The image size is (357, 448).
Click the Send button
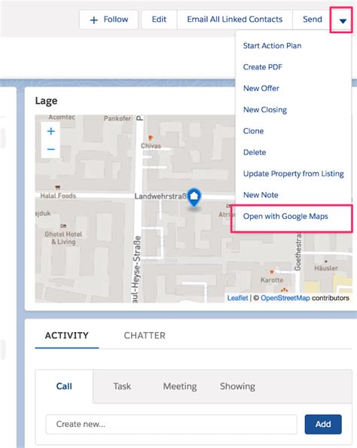(312, 20)
